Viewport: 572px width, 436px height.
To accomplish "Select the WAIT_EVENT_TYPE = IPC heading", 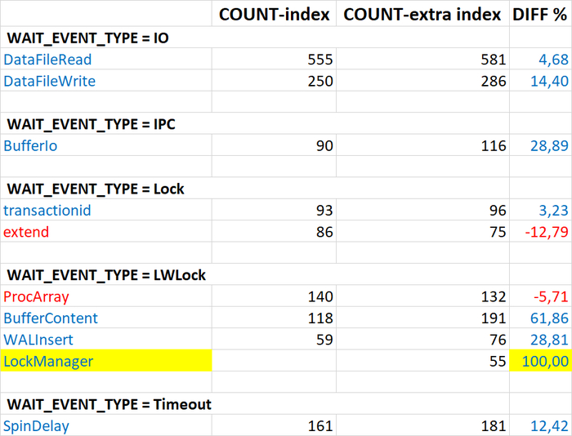I will (92, 124).
